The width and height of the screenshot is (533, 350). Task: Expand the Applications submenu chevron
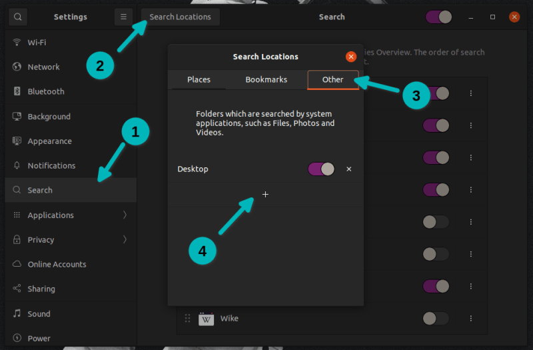click(x=125, y=215)
